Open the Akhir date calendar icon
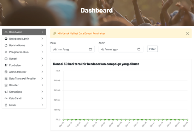 [139, 49]
